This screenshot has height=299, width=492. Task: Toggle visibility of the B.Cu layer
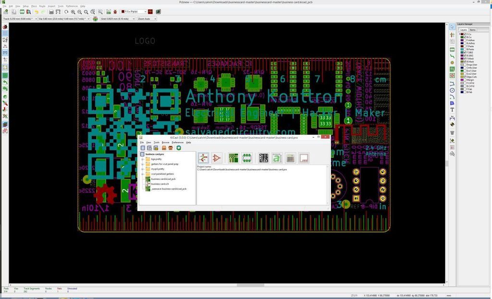pos(464,37)
